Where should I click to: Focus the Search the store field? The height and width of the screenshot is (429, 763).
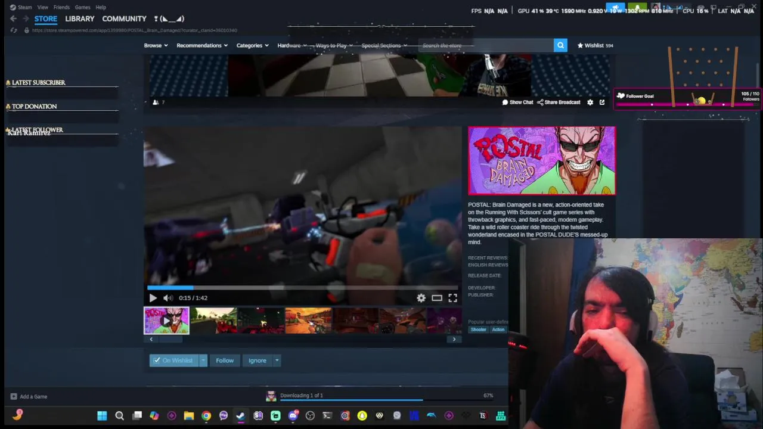click(x=486, y=45)
